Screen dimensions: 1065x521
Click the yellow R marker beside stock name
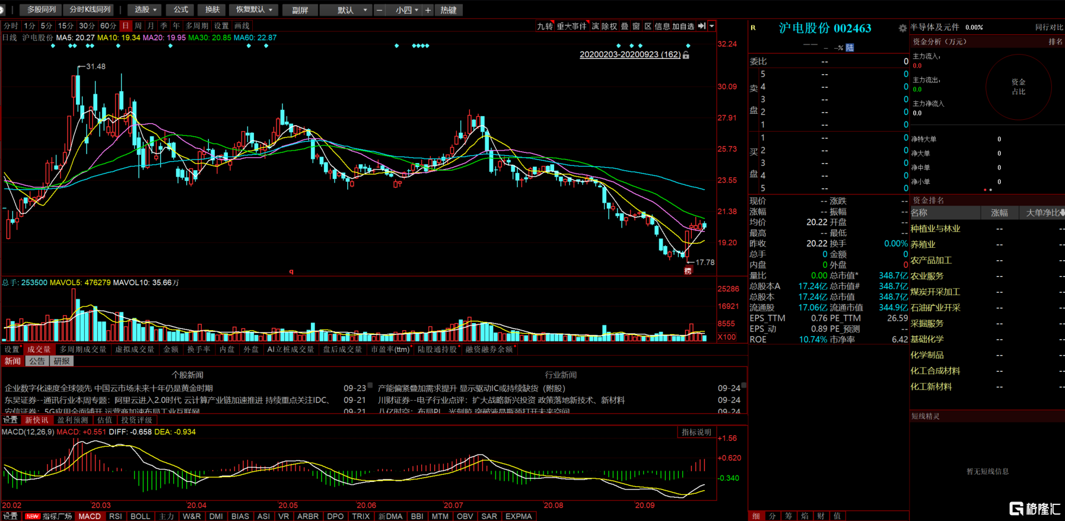pyautogui.click(x=754, y=28)
